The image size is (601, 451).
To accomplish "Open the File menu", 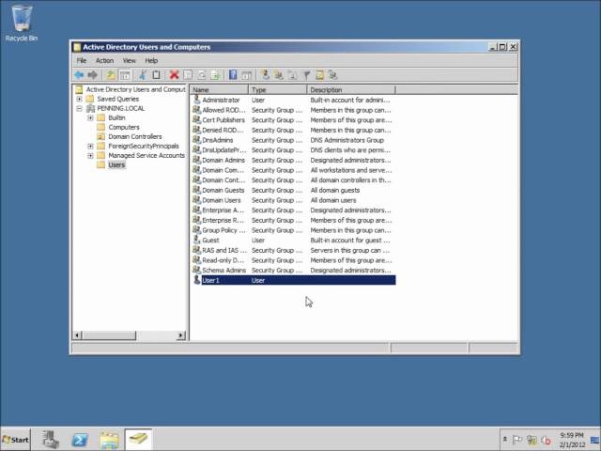I will 82,60.
